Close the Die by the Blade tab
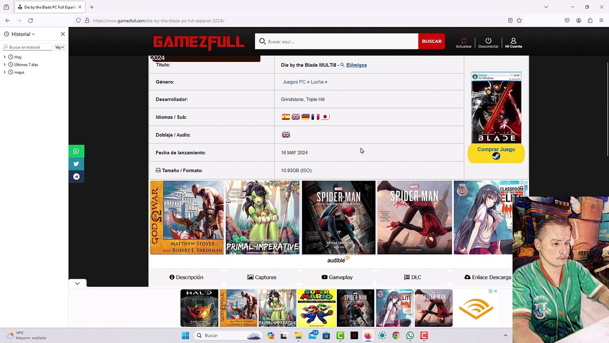The height and width of the screenshot is (343, 609). click(x=80, y=7)
